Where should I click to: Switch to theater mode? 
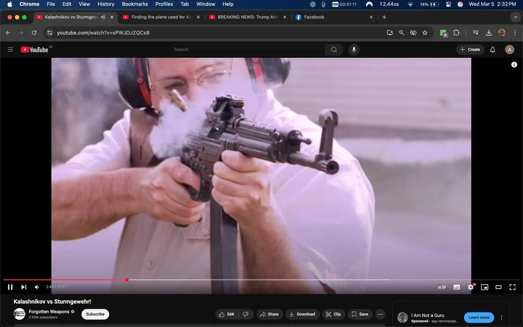point(498,287)
